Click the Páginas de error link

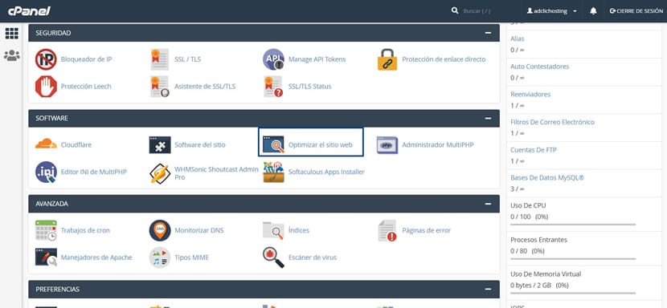click(x=426, y=230)
